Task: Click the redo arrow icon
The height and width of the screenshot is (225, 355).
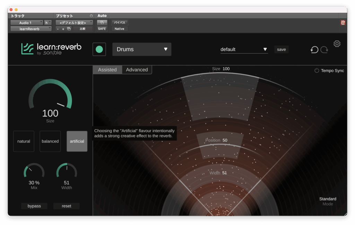Action: pyautogui.click(x=324, y=49)
